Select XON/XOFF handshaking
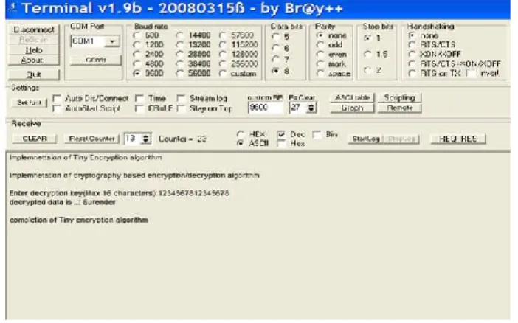 coord(412,54)
